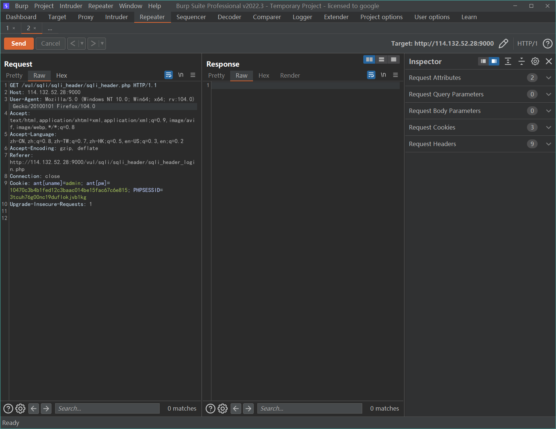Jump to next match in Response search
This screenshot has width=556, height=429.
[x=248, y=408]
